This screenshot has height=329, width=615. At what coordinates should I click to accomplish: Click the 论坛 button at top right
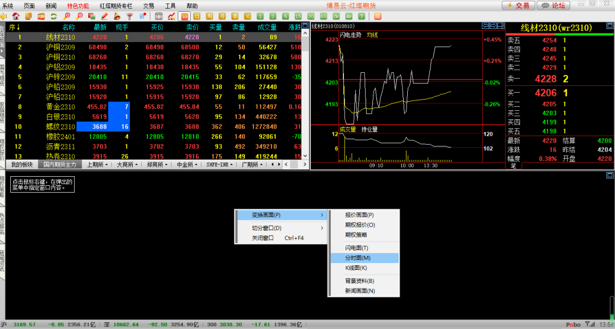coord(554,5)
